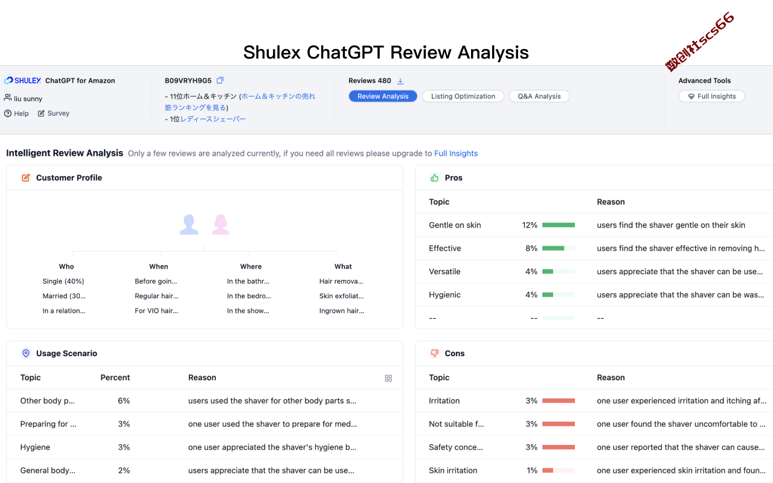This screenshot has width=773, height=483.
Task: Click the Versatile 4% green bar
Action: (559, 272)
